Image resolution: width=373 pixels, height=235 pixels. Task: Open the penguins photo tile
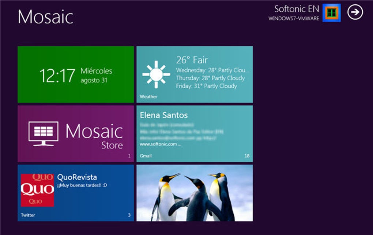coord(195,193)
